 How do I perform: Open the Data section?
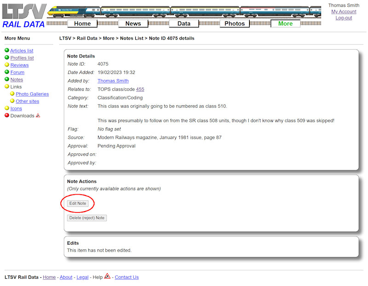point(184,23)
